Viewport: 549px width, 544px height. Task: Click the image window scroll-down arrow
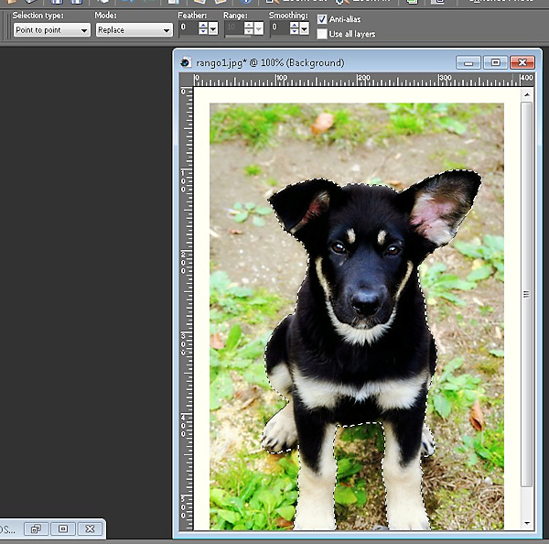527,523
